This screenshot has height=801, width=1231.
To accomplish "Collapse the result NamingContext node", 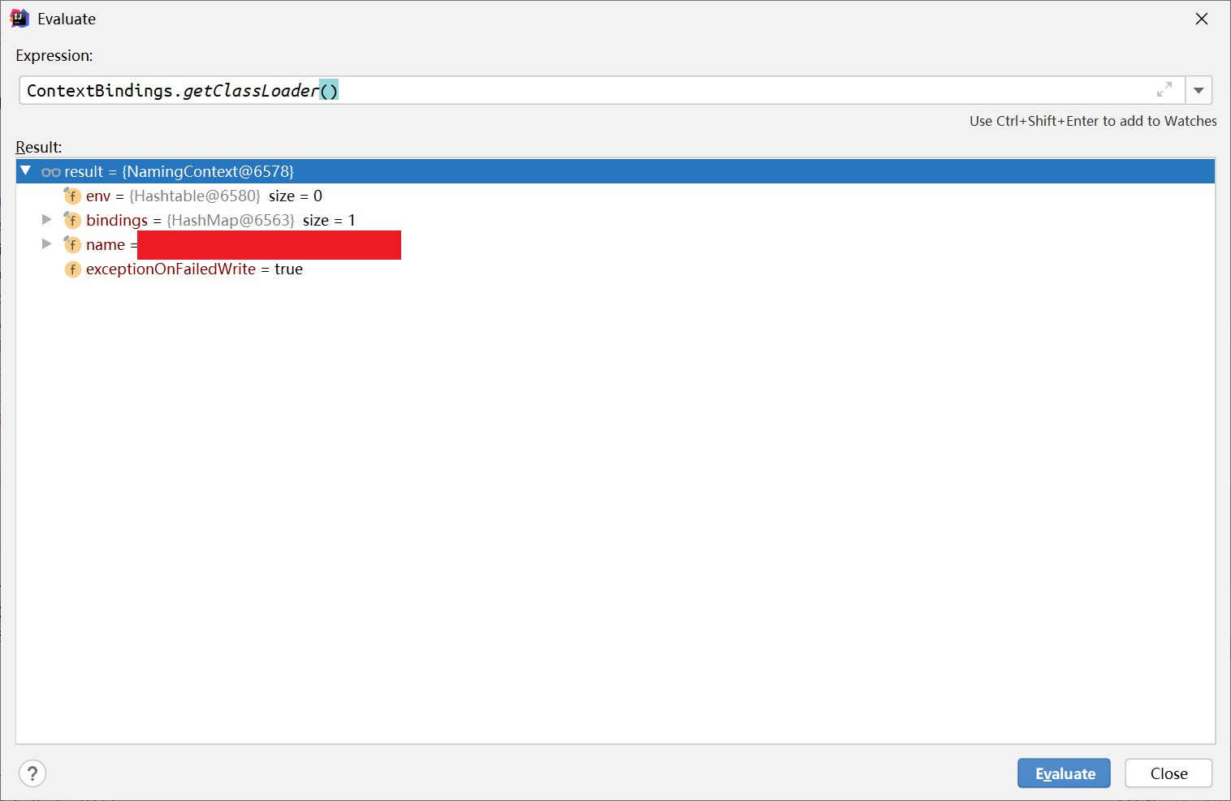I will (26, 171).
